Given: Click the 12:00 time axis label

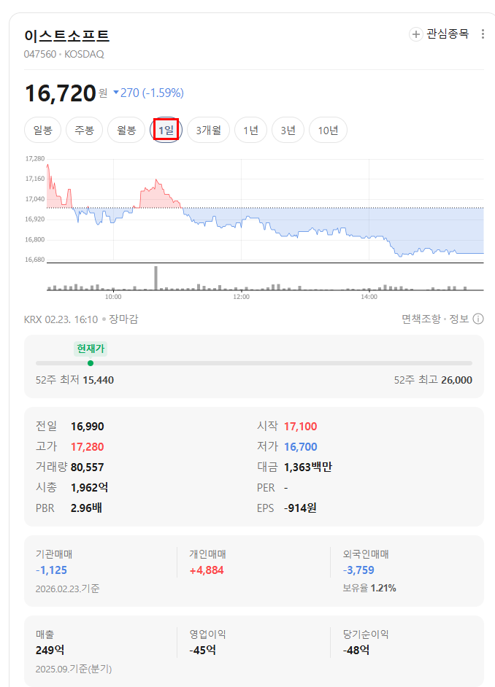Looking at the screenshot, I should point(241,297).
